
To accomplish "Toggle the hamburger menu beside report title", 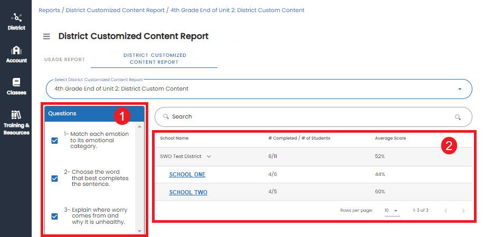I will click(x=46, y=36).
